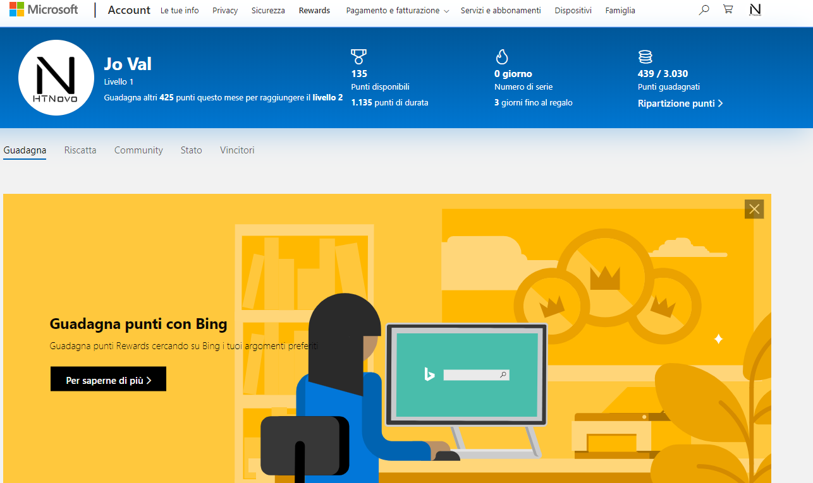Click 3 giorni fino al regalo
This screenshot has height=483, width=813.
[x=534, y=102]
